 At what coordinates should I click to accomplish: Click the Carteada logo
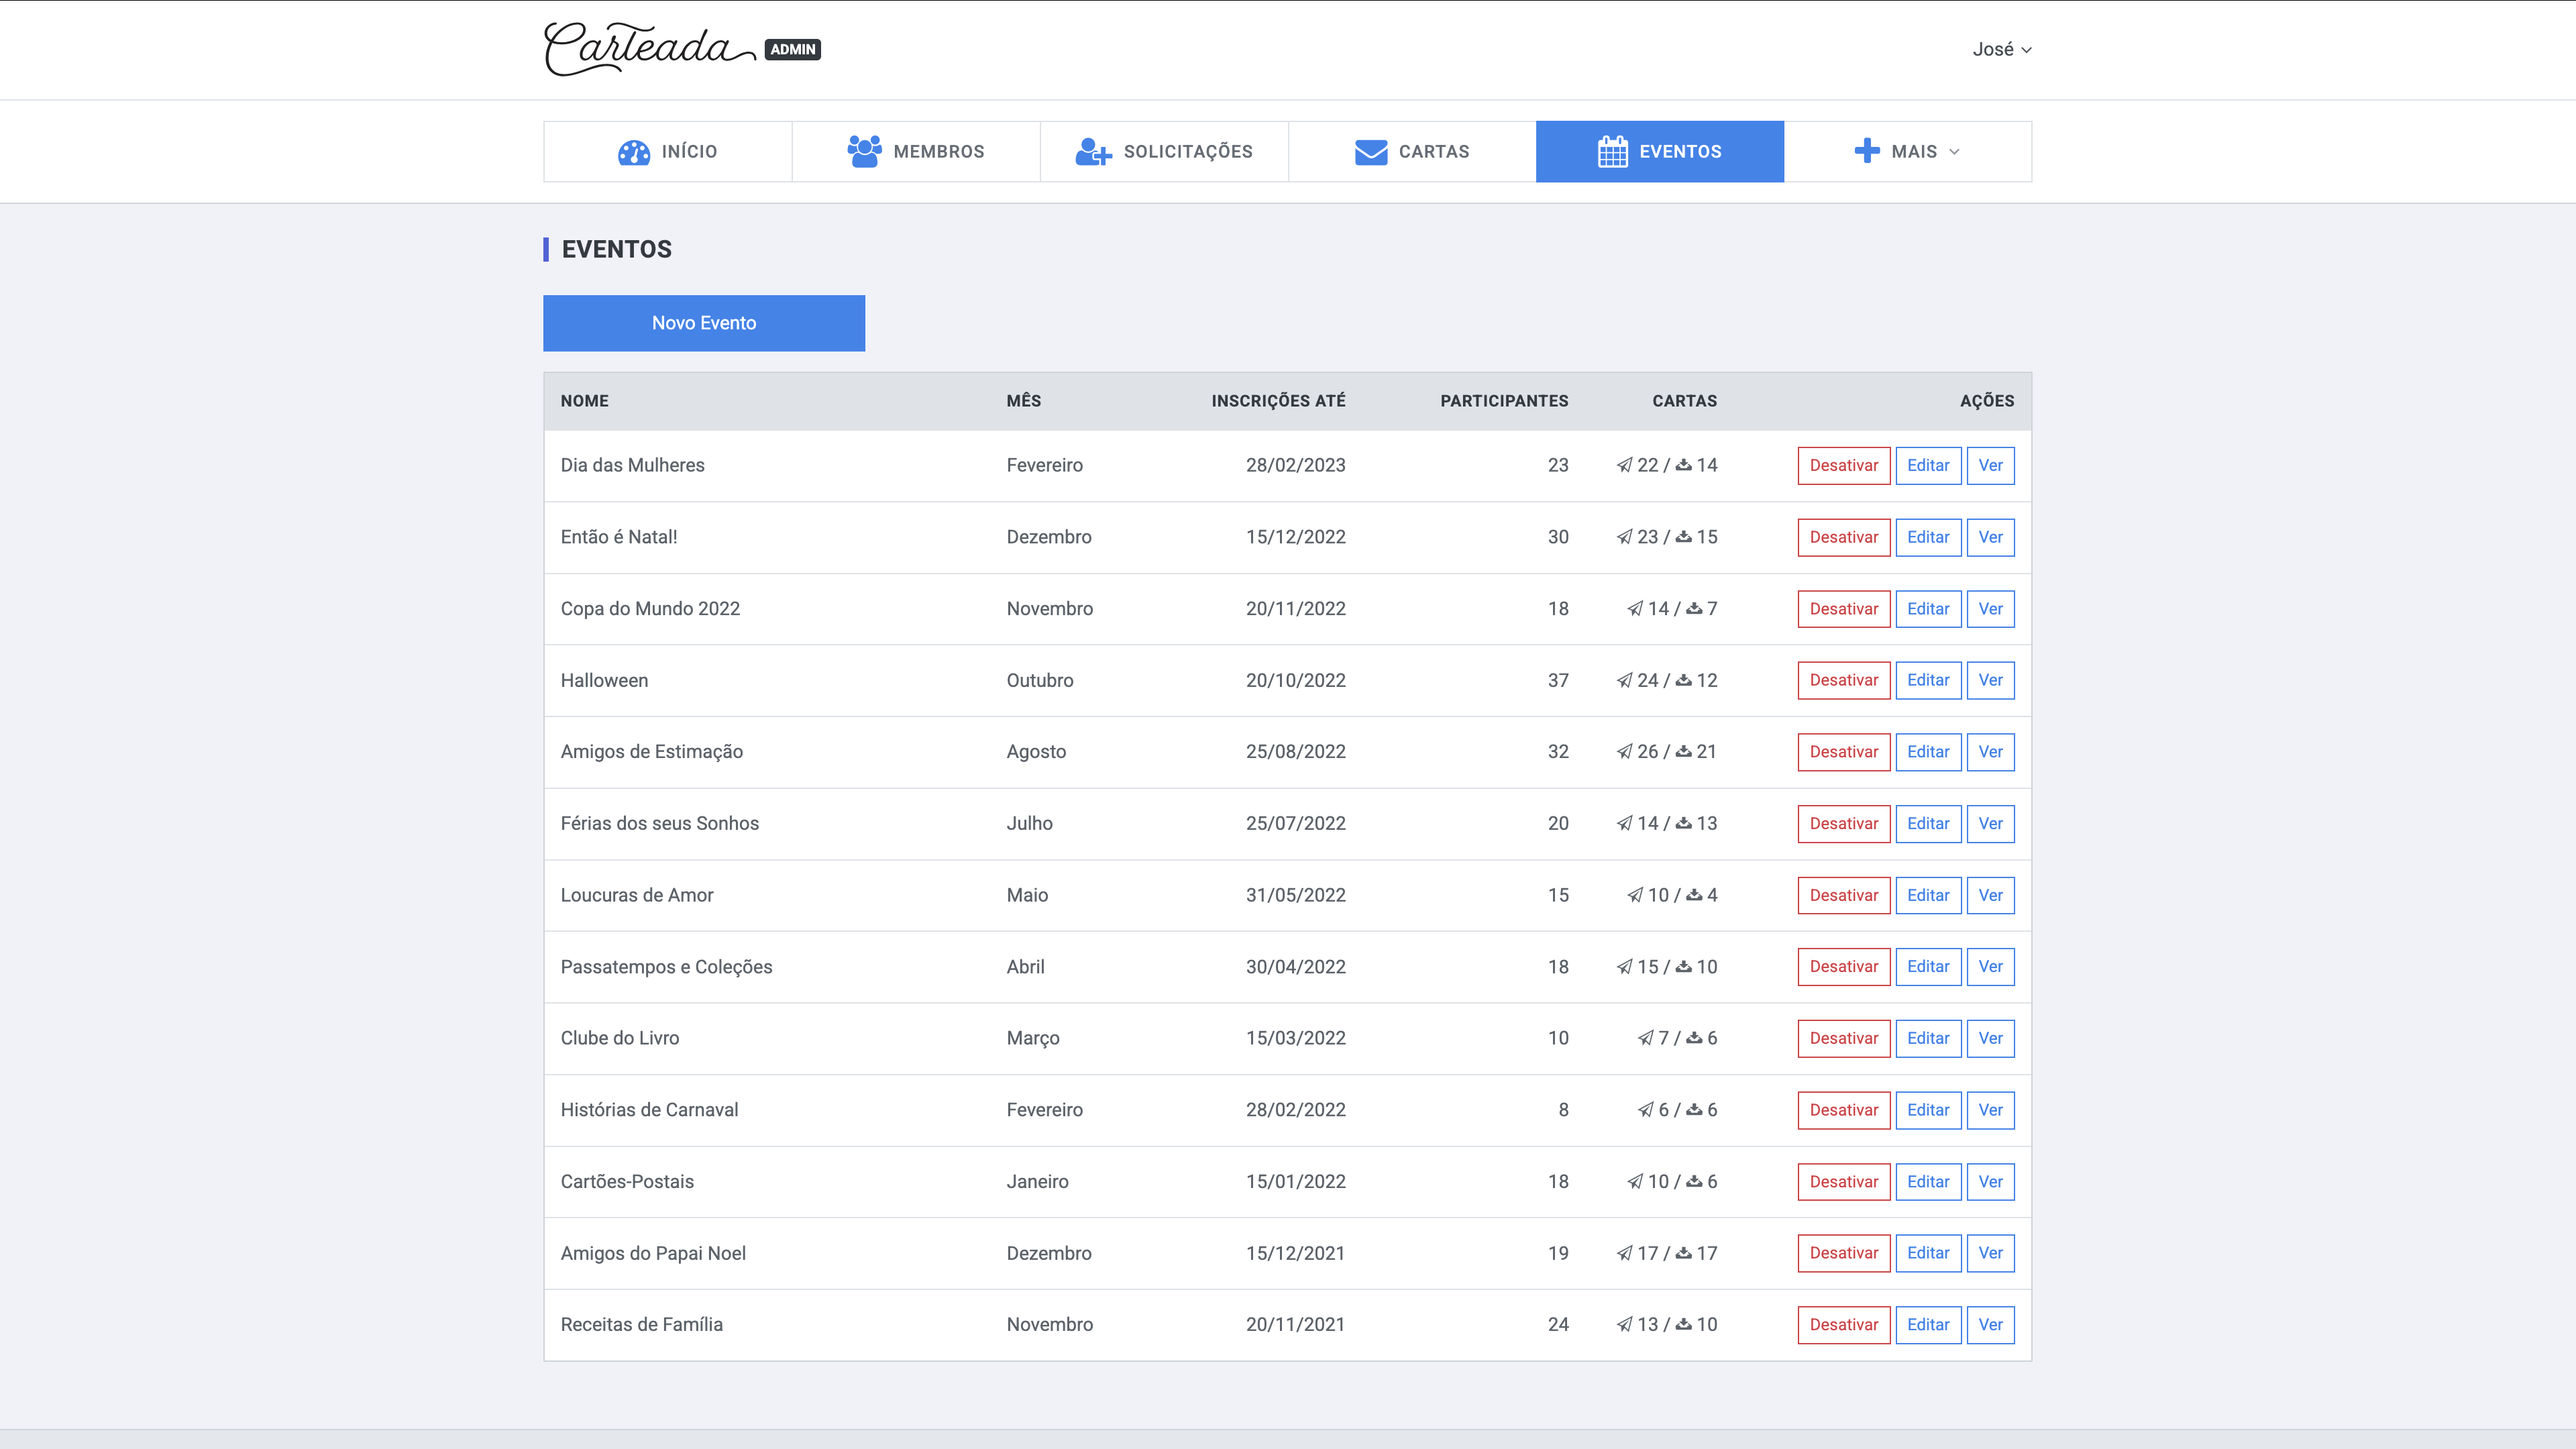tap(650, 49)
